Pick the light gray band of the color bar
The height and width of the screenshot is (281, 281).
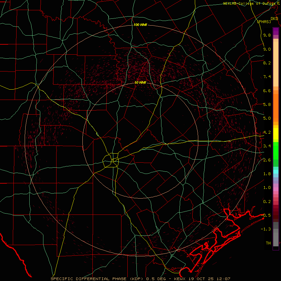point(276,240)
